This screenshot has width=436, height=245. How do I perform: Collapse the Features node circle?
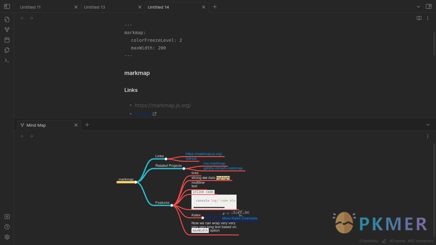[172, 205]
